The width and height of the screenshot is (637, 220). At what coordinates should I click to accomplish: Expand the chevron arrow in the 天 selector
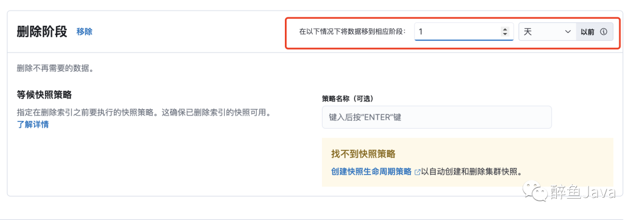[568, 32]
